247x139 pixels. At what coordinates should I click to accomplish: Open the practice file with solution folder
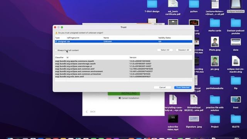pos(215,100)
